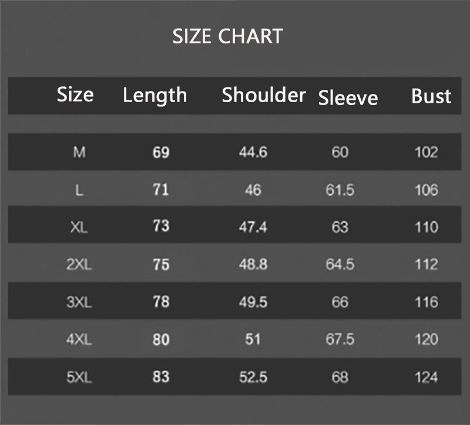The height and width of the screenshot is (425, 470).
Task: Select the Bust column header
Action: click(431, 96)
